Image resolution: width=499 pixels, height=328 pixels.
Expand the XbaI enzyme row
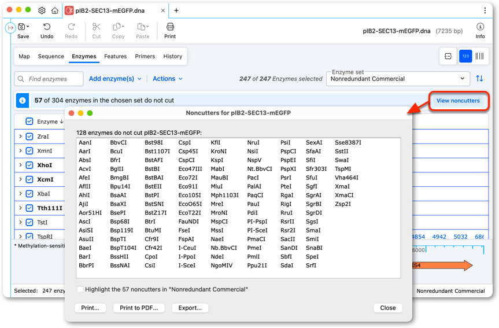pos(20,194)
